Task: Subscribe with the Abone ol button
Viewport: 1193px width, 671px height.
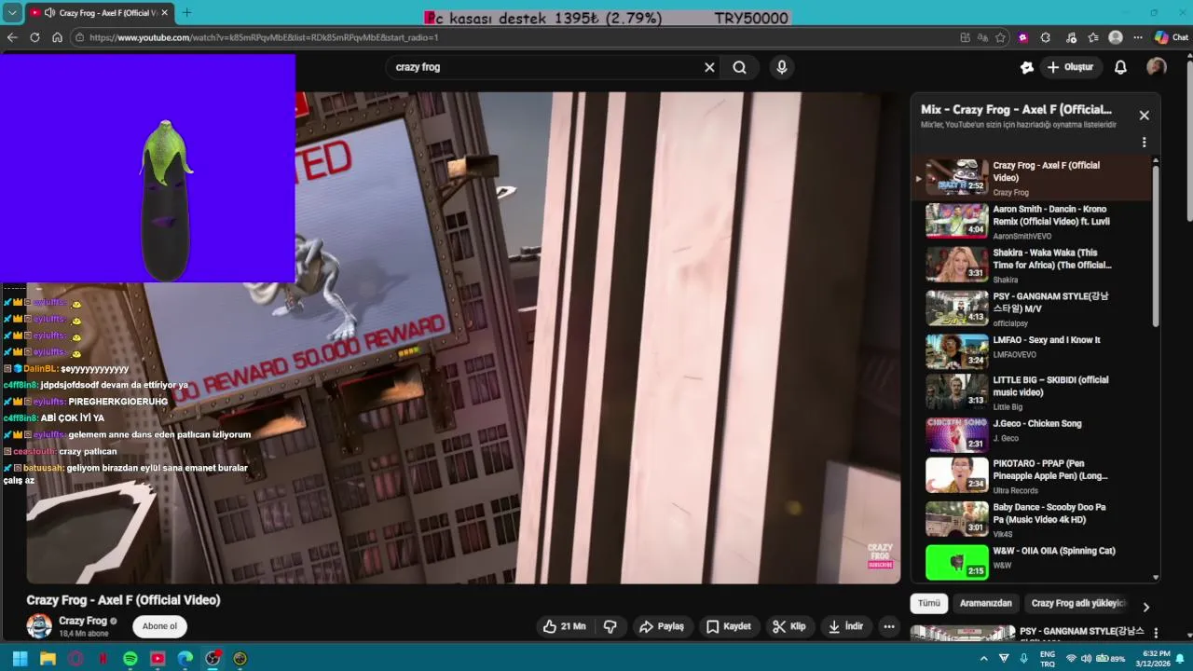Action: click(159, 626)
